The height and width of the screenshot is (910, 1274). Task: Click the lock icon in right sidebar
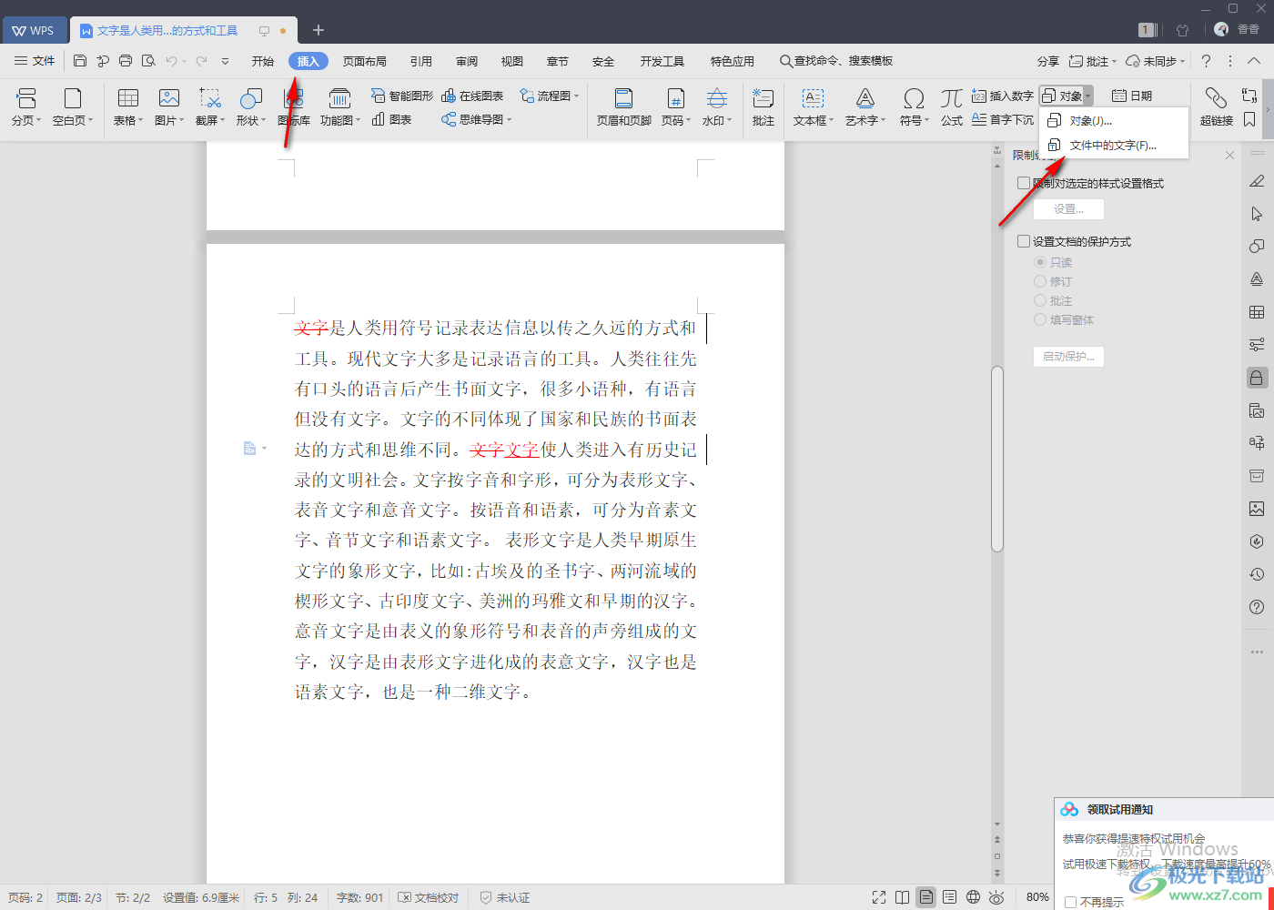click(x=1257, y=378)
